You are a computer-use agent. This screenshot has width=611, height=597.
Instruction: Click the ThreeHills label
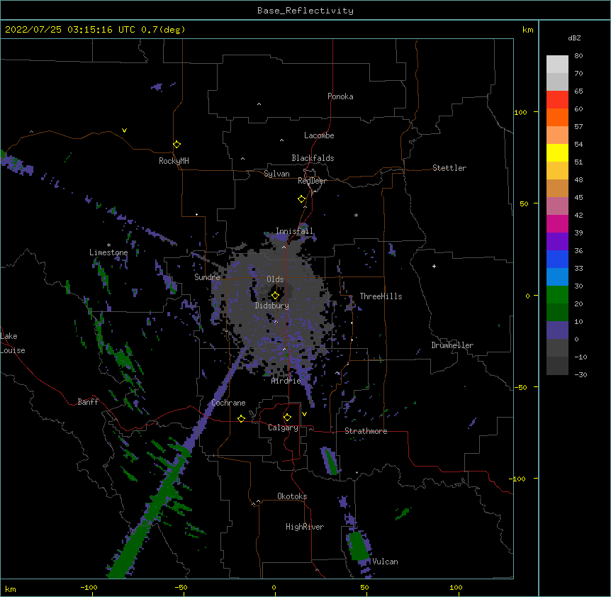point(381,296)
